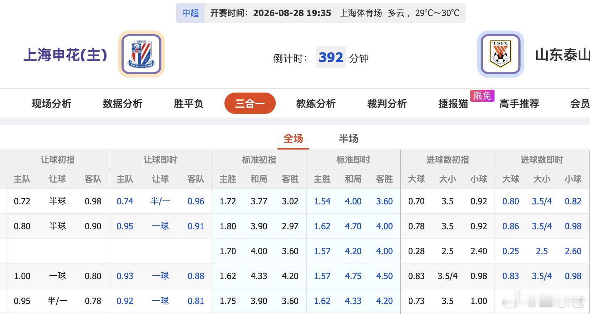Click the 中超 league label
The image size is (590, 314).
190,13
